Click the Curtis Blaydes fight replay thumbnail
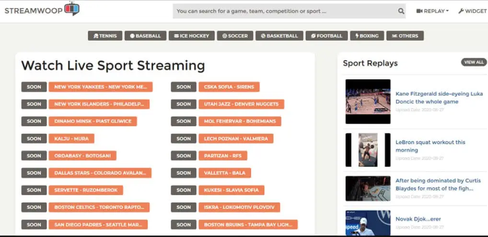Image resolution: width=488 pixels, height=237 pixels. pos(368,188)
